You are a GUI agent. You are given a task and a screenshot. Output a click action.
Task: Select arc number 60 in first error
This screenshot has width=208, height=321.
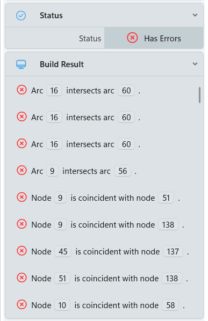(126, 91)
